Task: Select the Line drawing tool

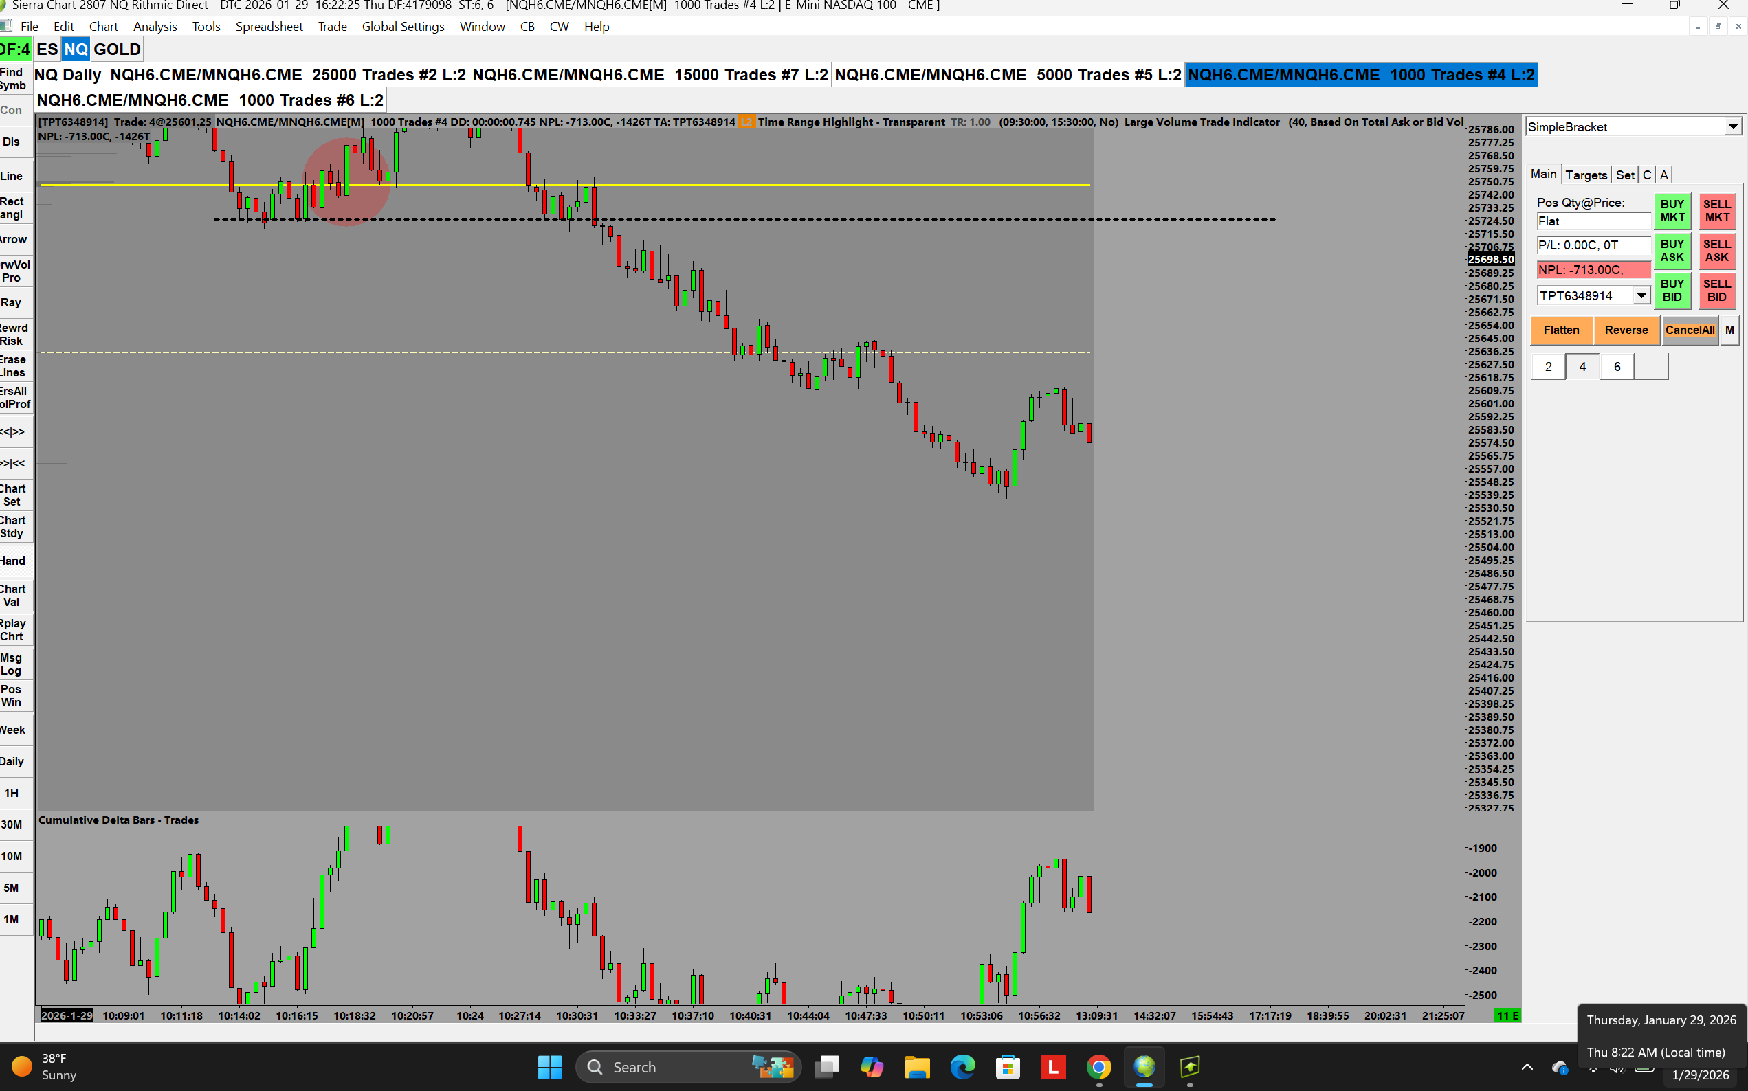Action: [12, 176]
